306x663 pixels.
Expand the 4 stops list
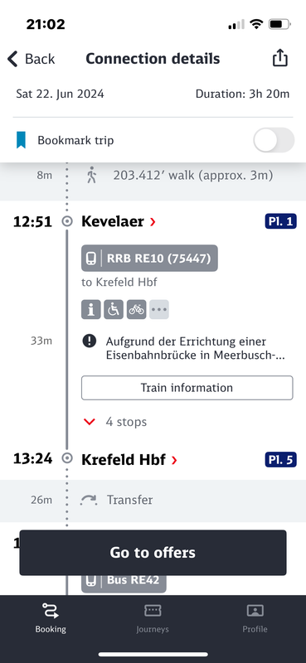[x=115, y=422]
